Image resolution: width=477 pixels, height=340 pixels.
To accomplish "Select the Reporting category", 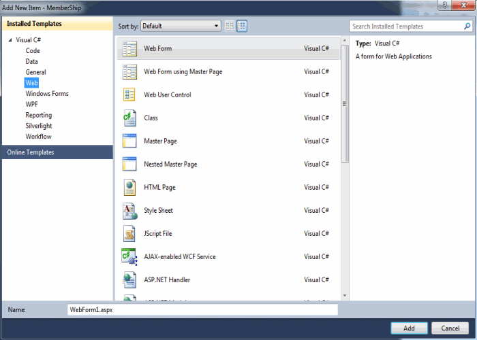I will pos(39,115).
